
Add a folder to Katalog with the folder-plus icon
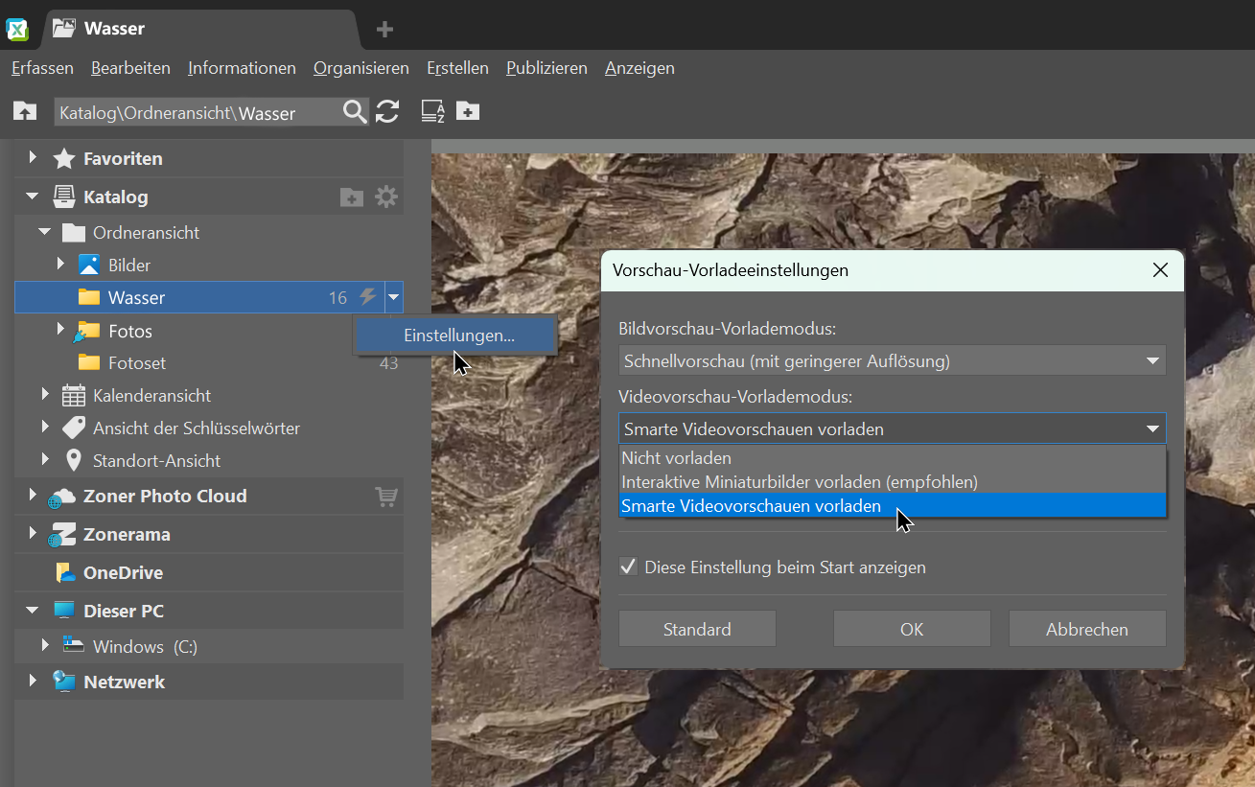352,197
